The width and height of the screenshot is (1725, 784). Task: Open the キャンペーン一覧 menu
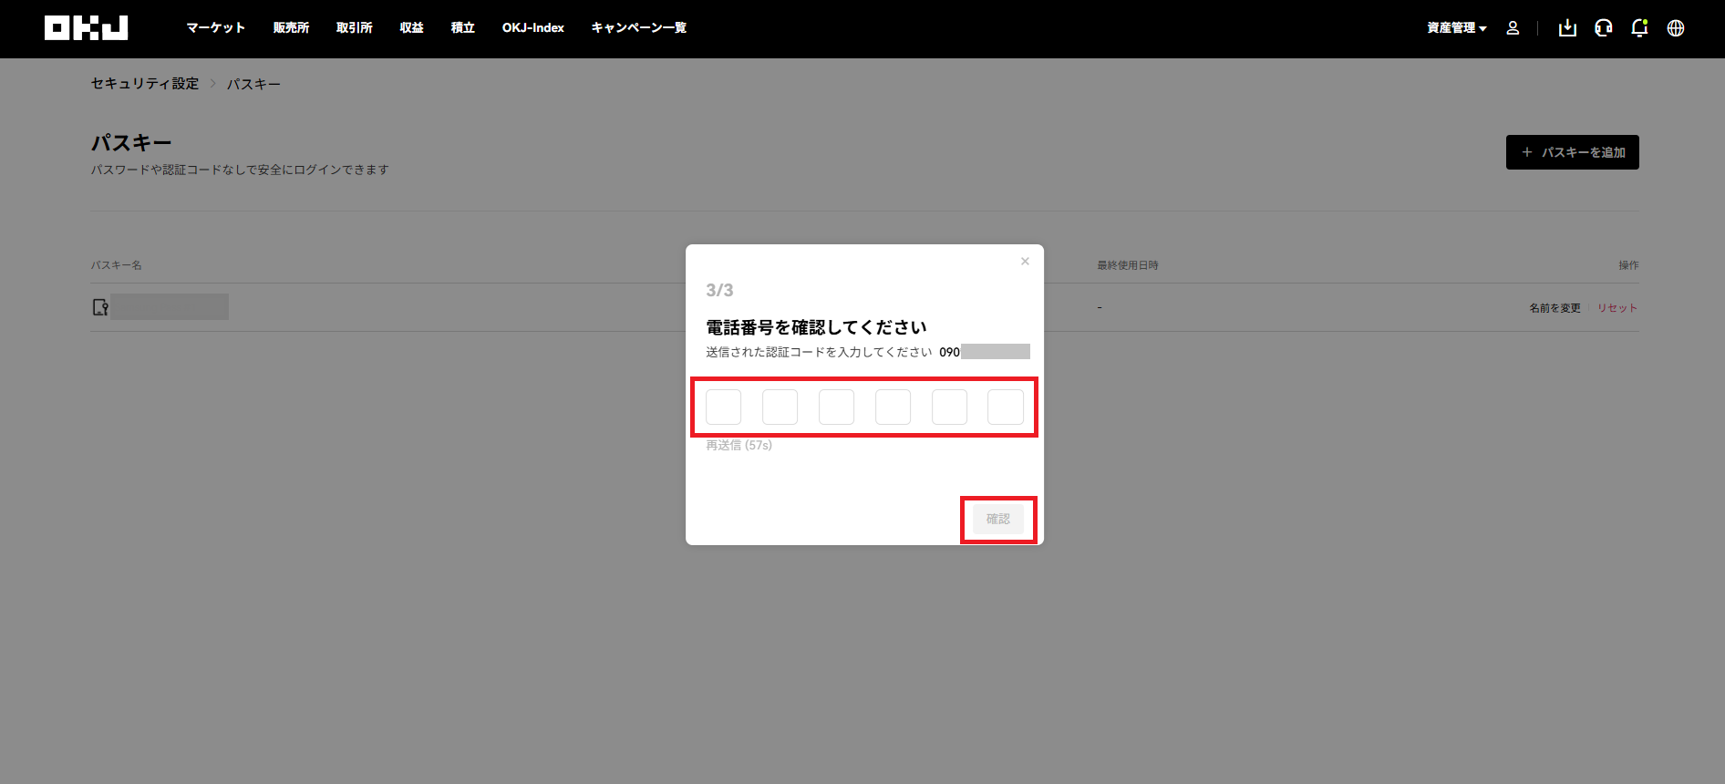(639, 28)
